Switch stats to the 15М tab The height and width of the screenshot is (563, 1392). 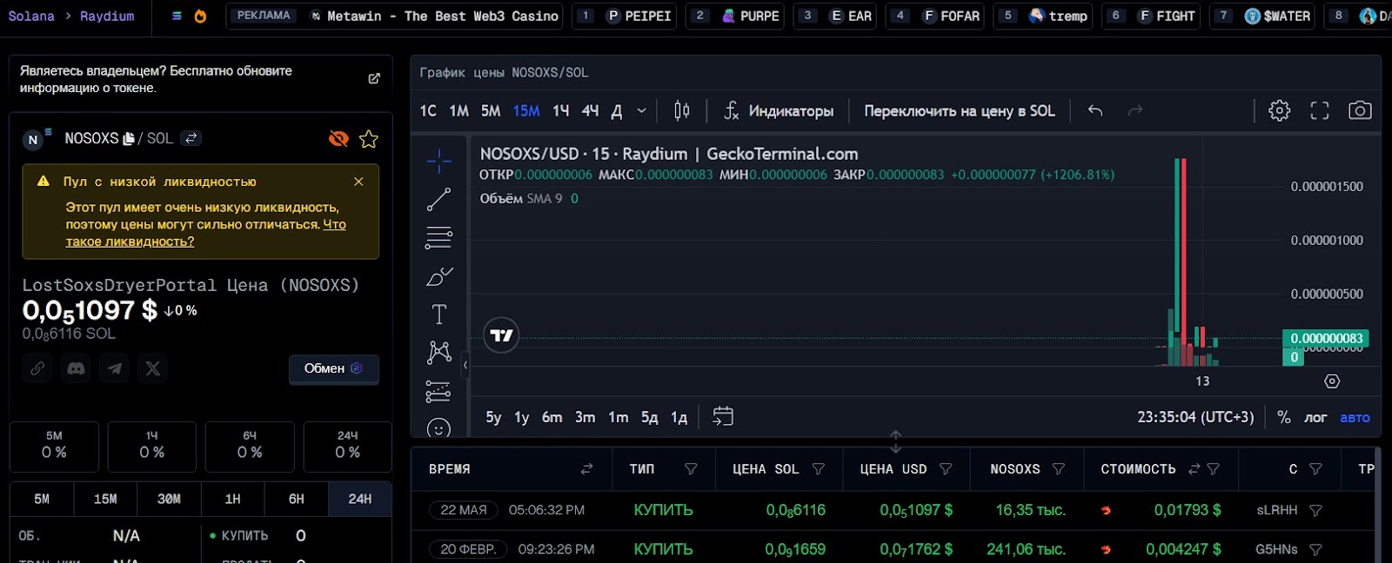105,500
